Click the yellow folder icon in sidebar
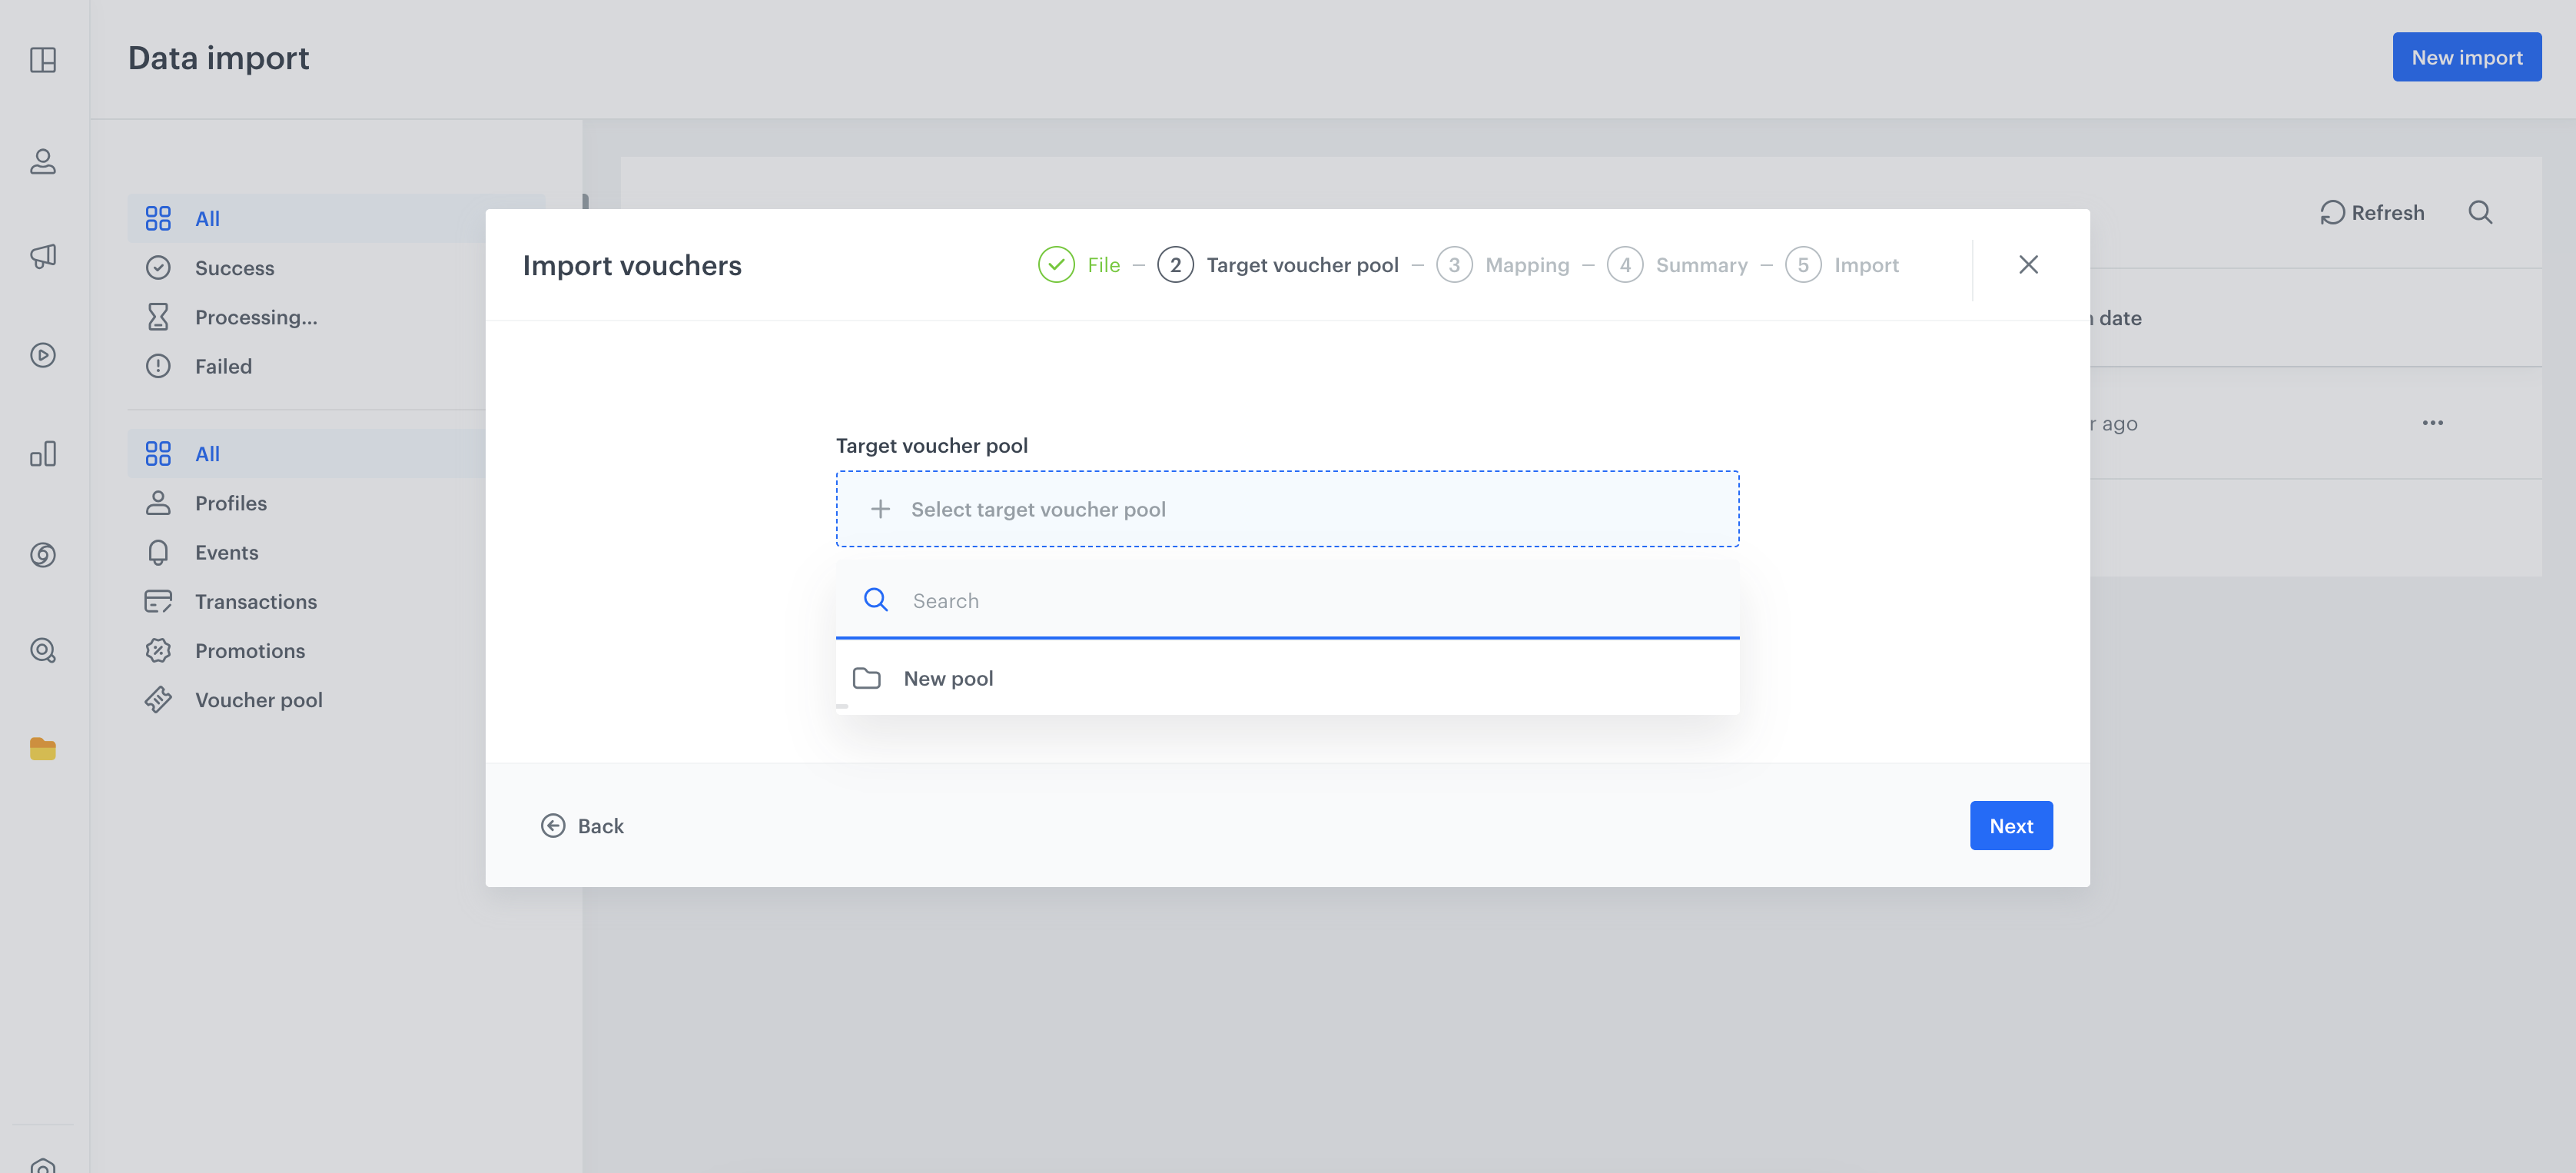Viewport: 2576px width, 1173px height. point(43,748)
